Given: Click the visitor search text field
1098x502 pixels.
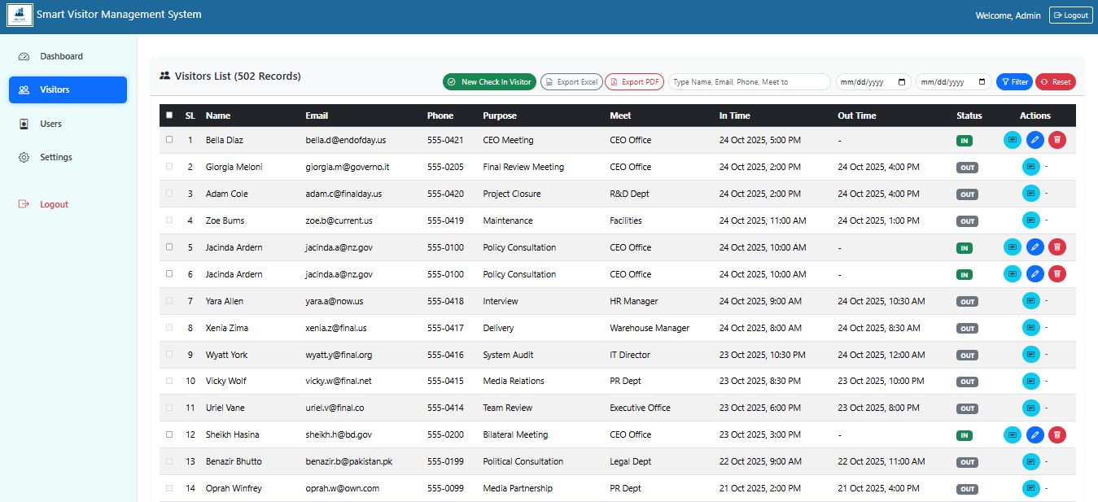Looking at the screenshot, I should 749,82.
